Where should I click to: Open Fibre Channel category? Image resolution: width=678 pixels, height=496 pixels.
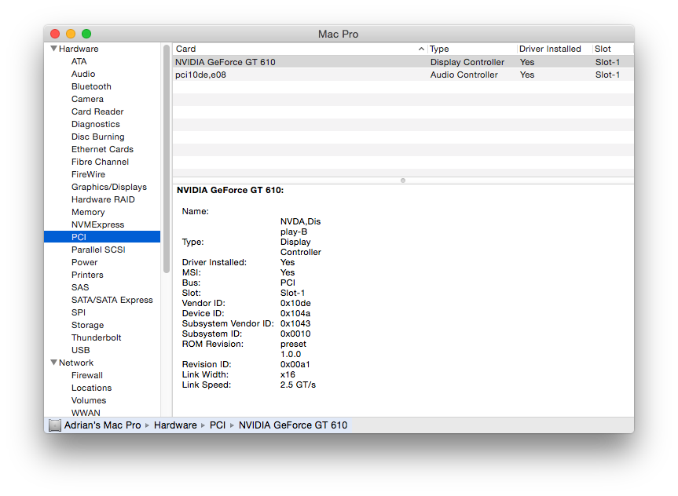(x=100, y=162)
